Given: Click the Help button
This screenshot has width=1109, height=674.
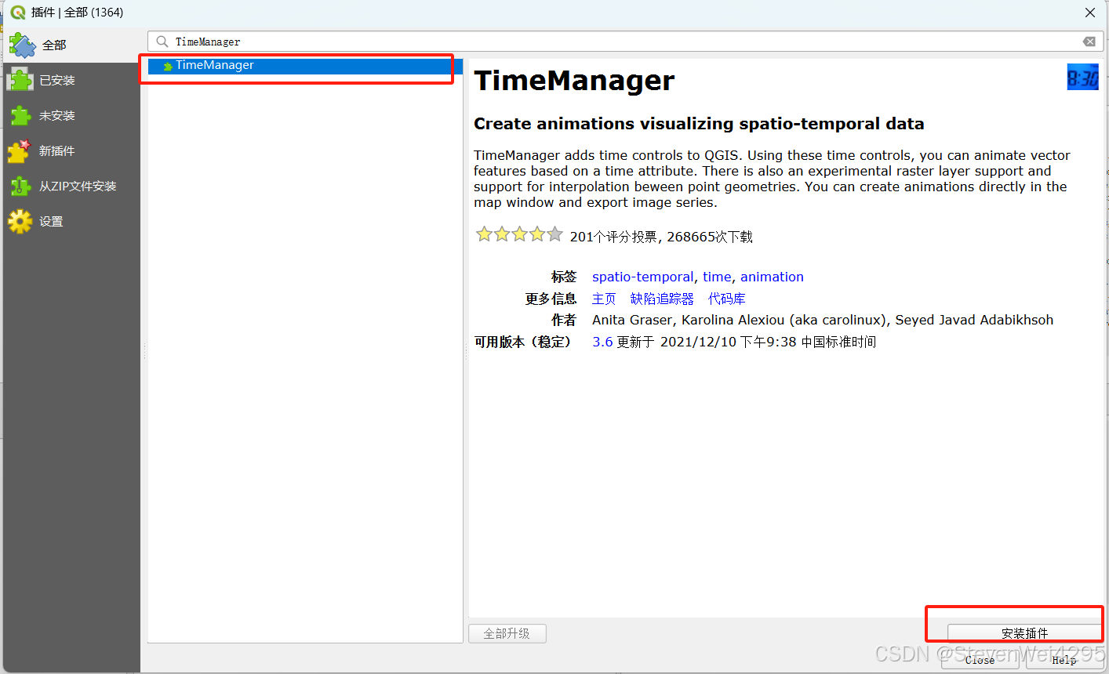Looking at the screenshot, I should coord(1064,660).
